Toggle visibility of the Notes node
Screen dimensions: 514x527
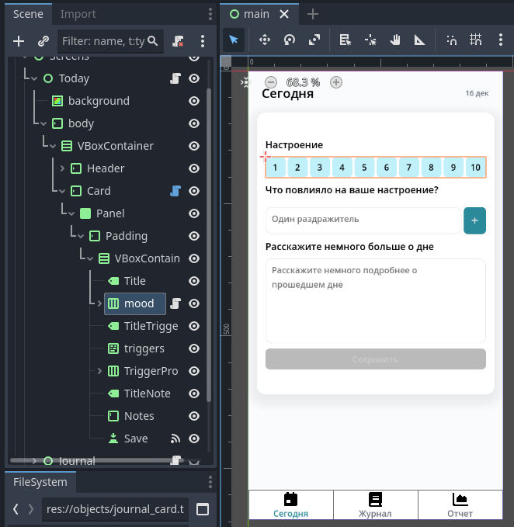[x=194, y=416]
